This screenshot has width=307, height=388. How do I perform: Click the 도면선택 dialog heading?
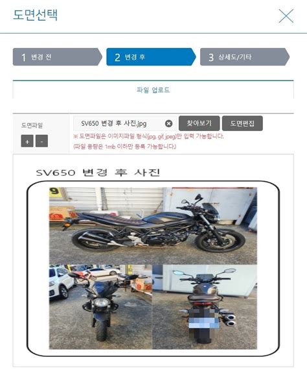[x=36, y=15]
